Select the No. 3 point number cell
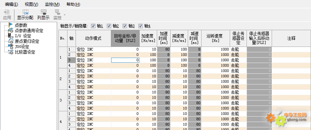Screen dimensions: 311x130 [63, 100]
